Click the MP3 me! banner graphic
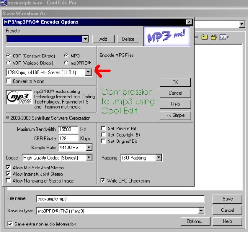 (167, 36)
